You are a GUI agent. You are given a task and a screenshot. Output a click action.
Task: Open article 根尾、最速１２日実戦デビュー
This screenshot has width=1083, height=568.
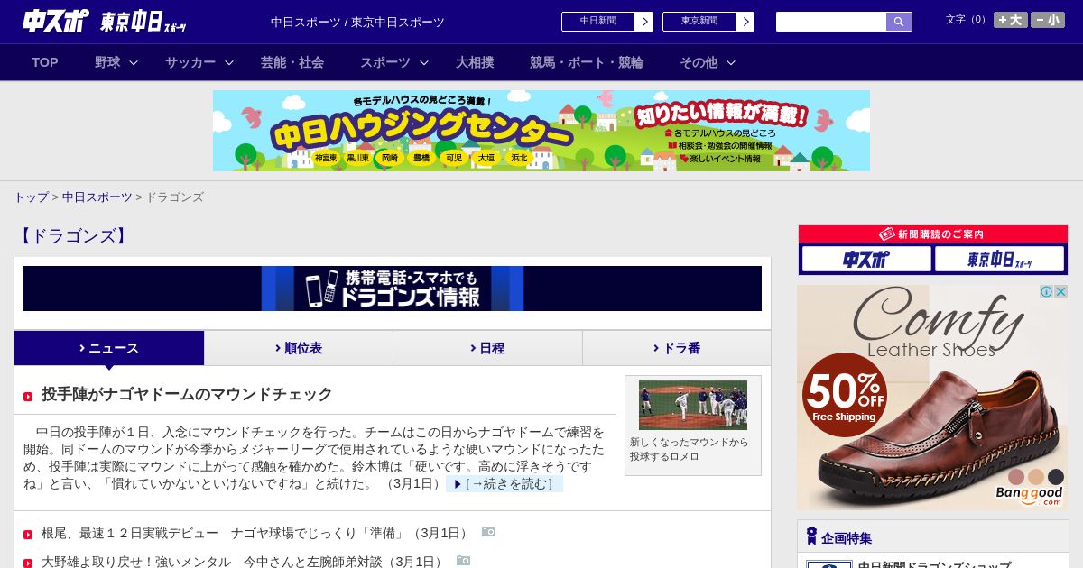point(256,533)
